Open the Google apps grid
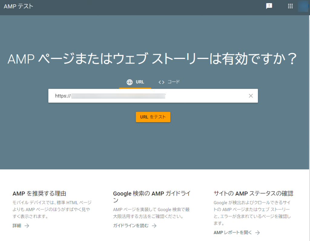Viewport: 310px width, 241px height. [290, 6]
